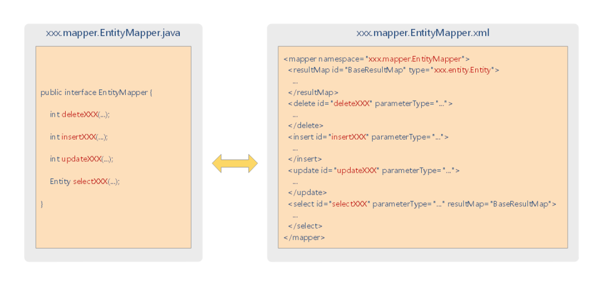Viewport: 601px width, 284px height.
Task: Click the mapper namespace value xxx.mapper.EntityMapper
Action: coord(415,59)
